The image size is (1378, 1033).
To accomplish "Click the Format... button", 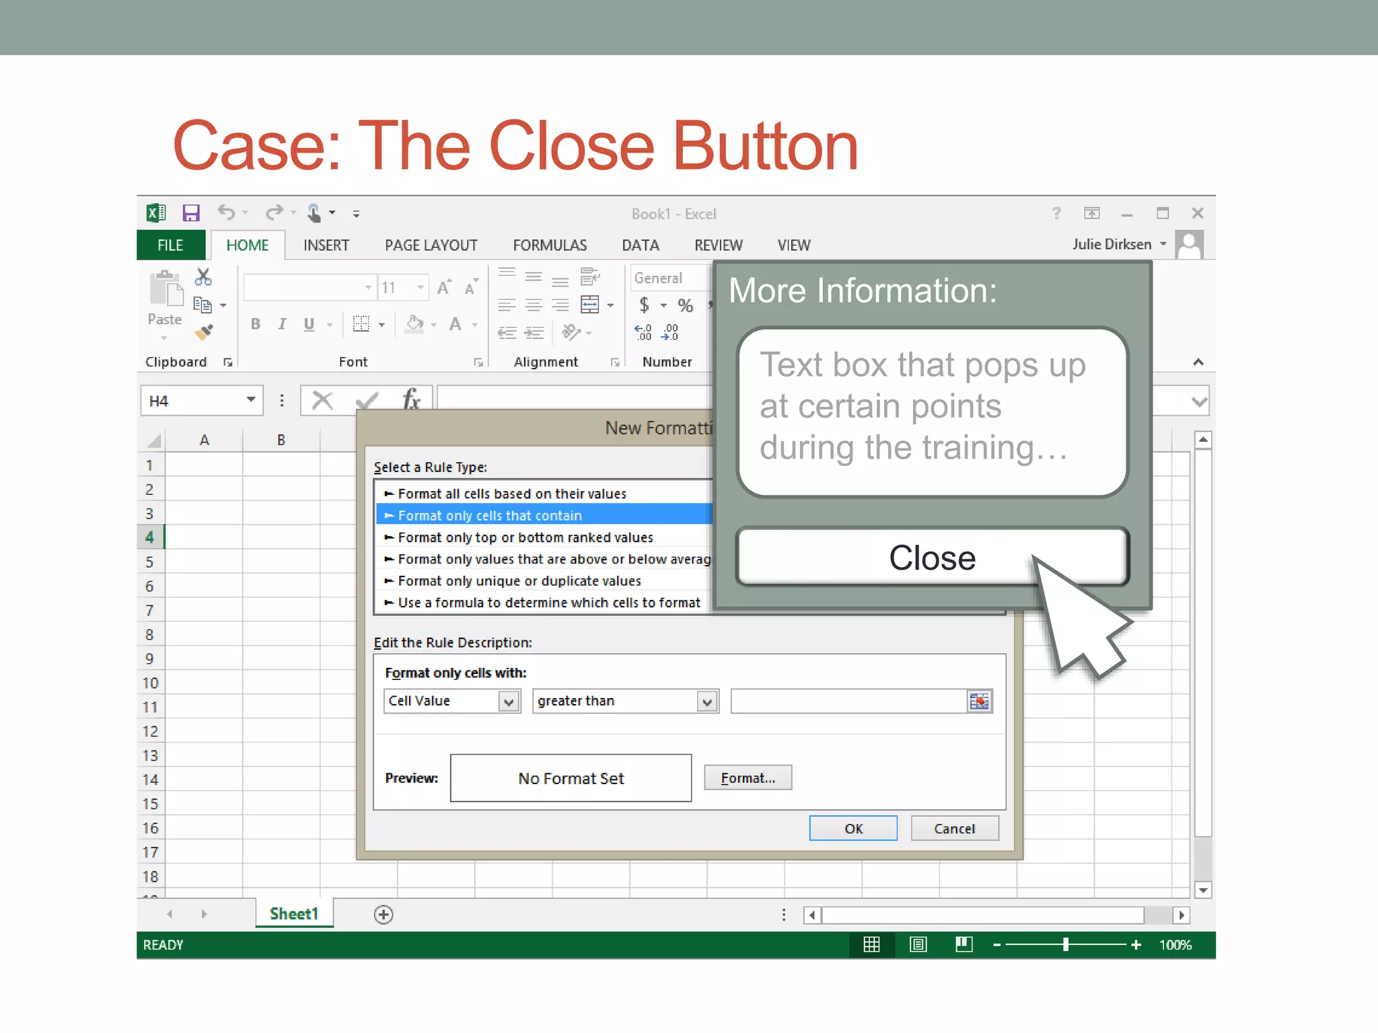I will click(x=748, y=778).
